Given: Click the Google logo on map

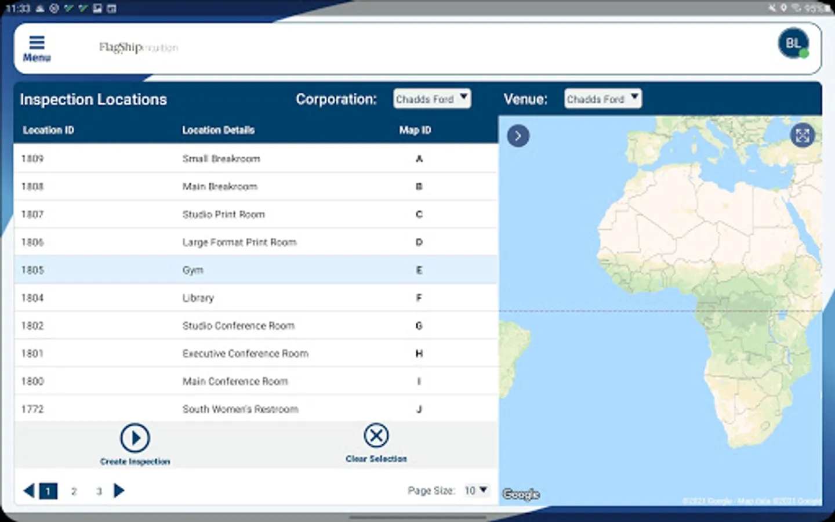Looking at the screenshot, I should point(521,494).
